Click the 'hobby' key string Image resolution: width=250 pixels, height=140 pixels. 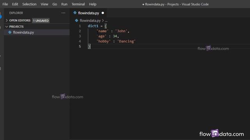(x=104, y=41)
